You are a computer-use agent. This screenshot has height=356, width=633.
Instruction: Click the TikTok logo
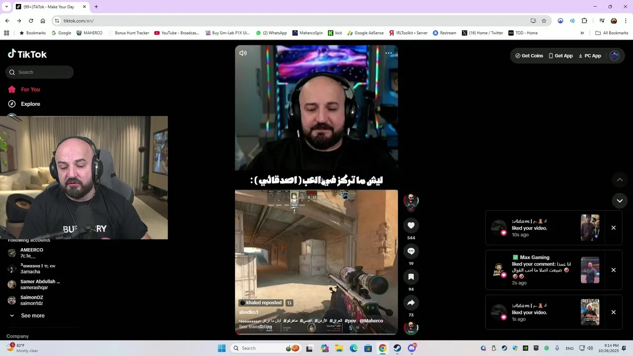coord(27,54)
